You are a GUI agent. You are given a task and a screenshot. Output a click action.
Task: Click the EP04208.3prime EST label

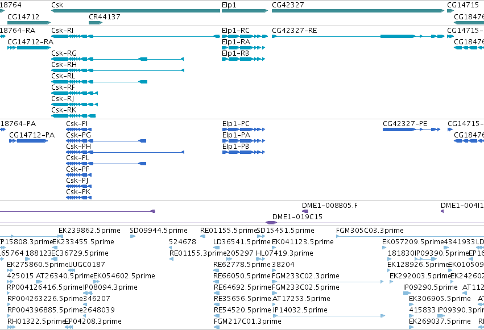pyautogui.click(x=93, y=321)
